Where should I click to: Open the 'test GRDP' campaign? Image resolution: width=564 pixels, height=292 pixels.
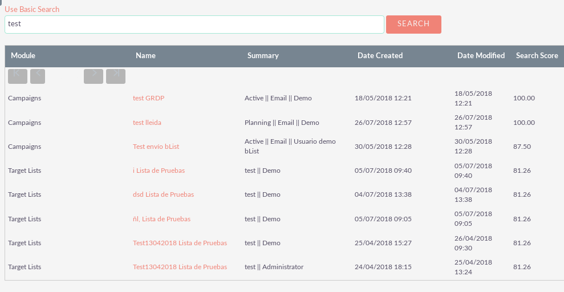148,98
